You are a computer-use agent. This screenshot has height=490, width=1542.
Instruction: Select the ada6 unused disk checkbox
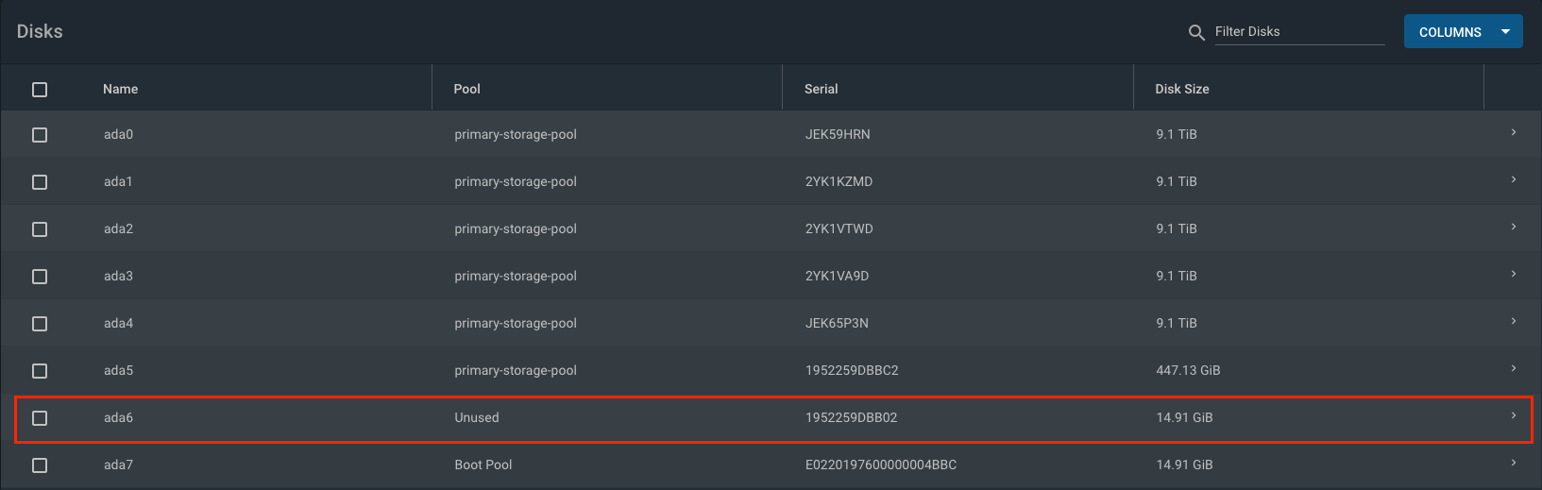[40, 418]
